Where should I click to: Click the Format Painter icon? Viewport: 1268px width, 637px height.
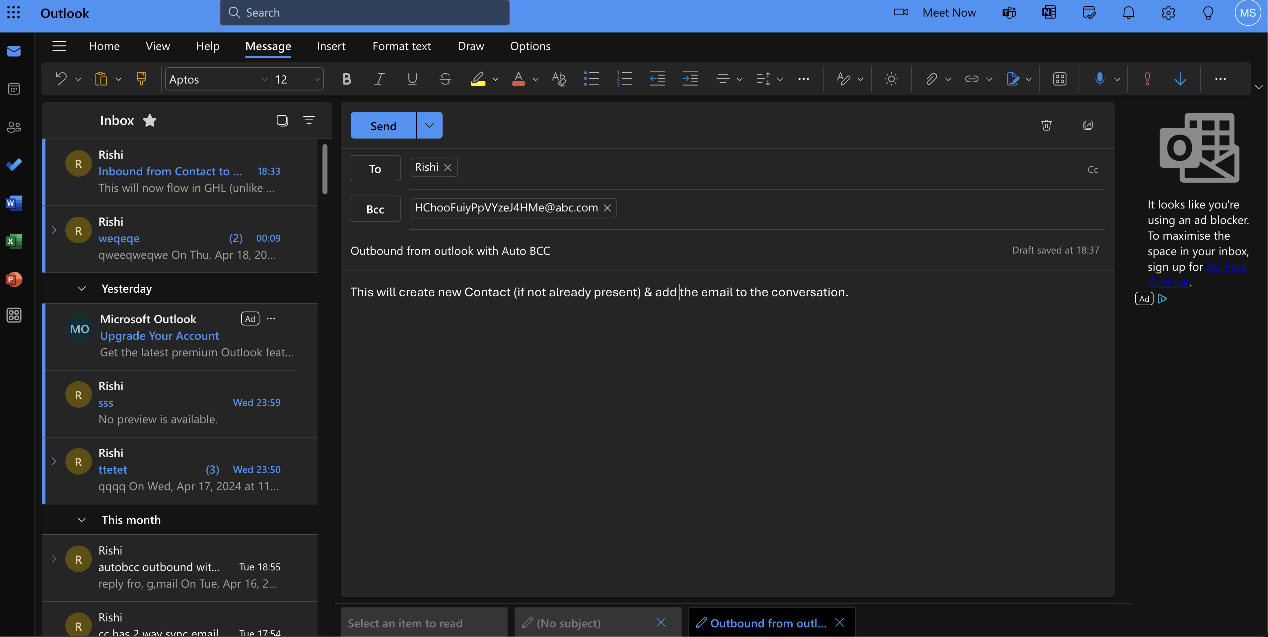(x=141, y=79)
